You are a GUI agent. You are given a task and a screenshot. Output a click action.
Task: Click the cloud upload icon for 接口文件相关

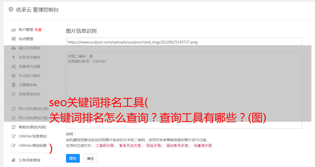point(14,48)
